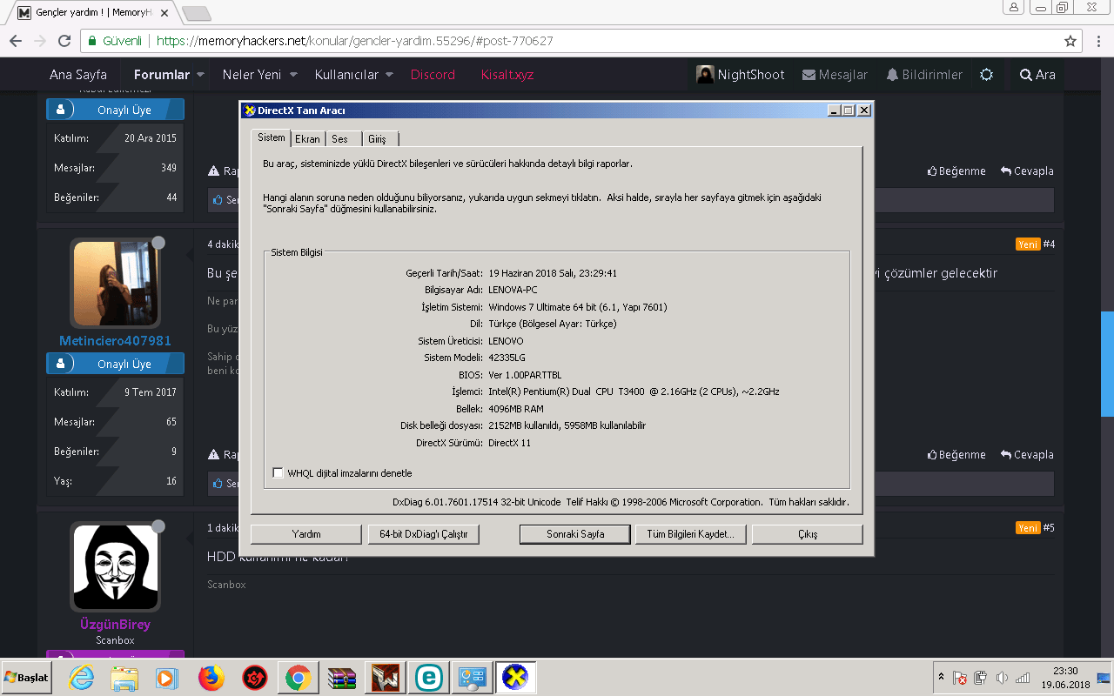Show hidden tray icons arrow

point(941,677)
